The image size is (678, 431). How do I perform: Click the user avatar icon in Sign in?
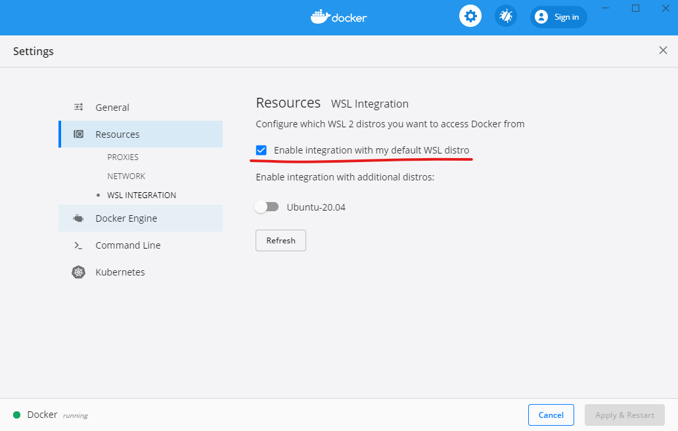tap(541, 17)
